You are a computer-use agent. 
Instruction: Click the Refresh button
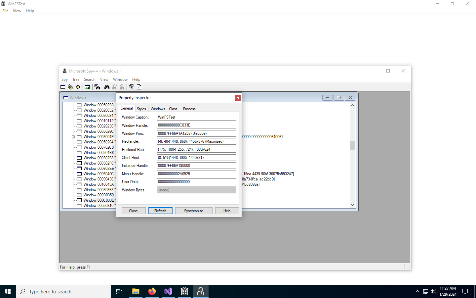[x=160, y=211]
